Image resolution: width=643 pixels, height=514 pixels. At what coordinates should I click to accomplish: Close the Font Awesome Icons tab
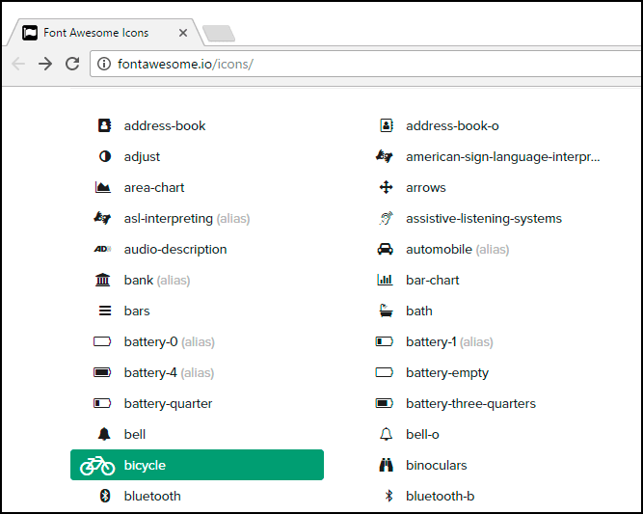point(183,33)
